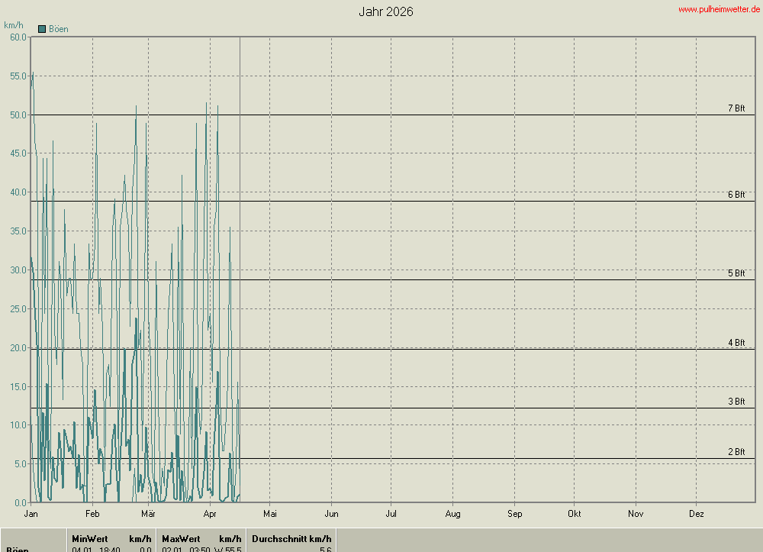Click the Jan month axis label

click(31, 514)
